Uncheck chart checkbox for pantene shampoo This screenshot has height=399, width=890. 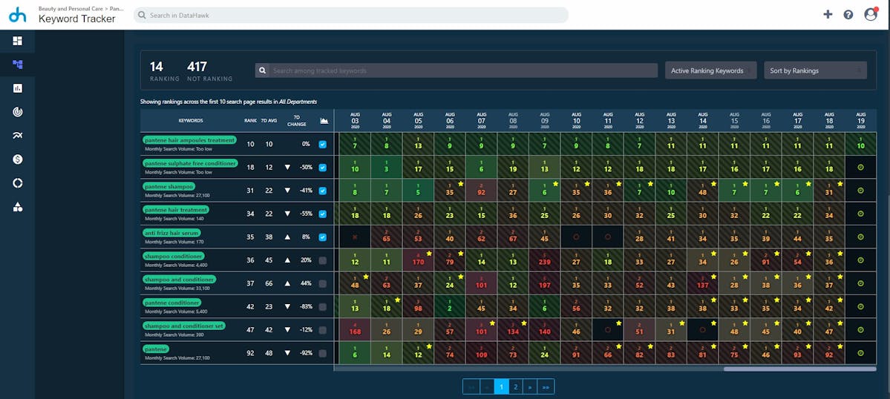click(x=322, y=191)
